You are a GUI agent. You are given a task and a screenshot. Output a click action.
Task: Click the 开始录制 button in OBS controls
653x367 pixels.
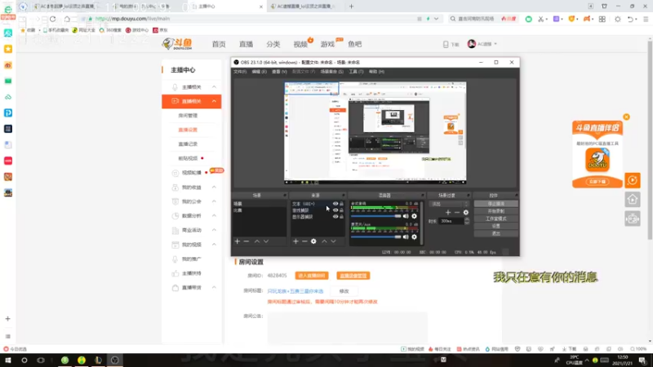click(495, 211)
